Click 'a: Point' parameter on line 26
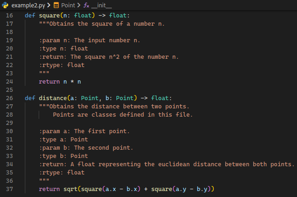 [x=84, y=98]
